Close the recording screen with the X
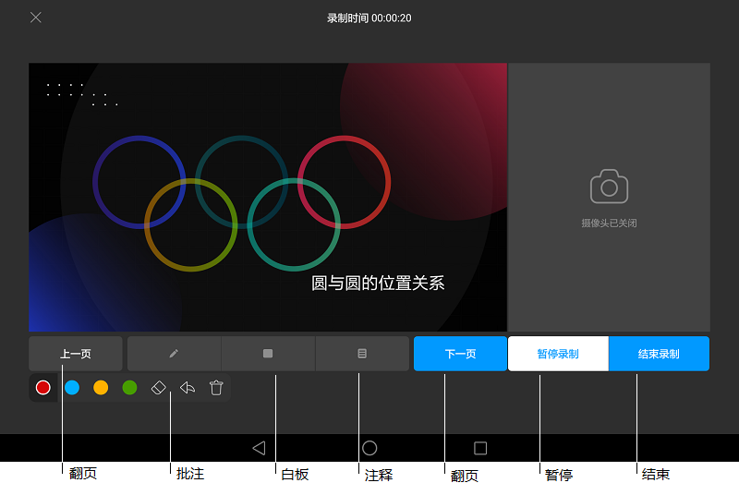Viewport: 739px width, 483px height. [x=36, y=18]
